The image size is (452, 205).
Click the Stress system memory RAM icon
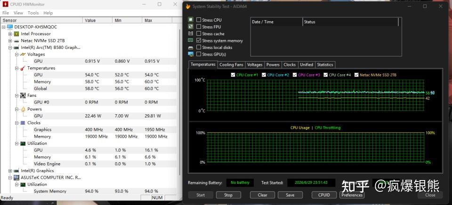click(x=191, y=40)
